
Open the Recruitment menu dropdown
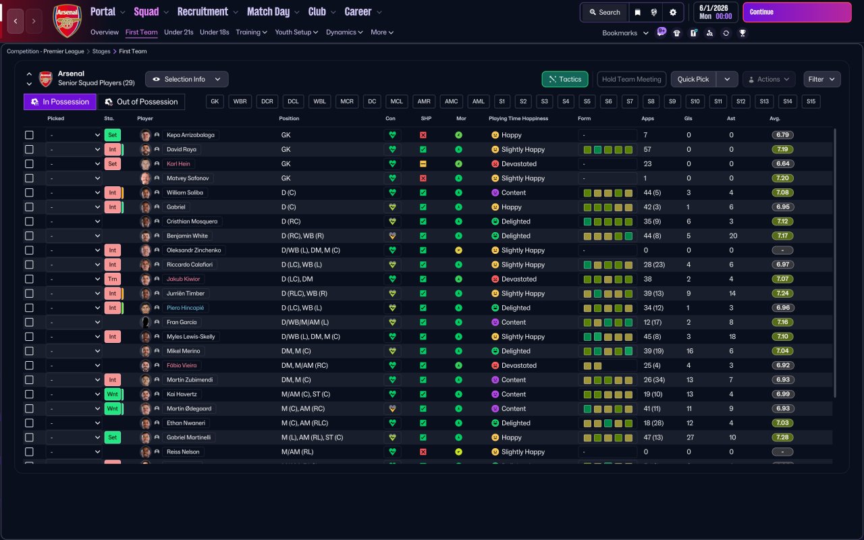tap(208, 11)
